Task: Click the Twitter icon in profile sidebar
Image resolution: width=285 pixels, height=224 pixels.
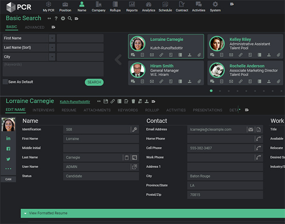Action: pyautogui.click(x=8, y=159)
